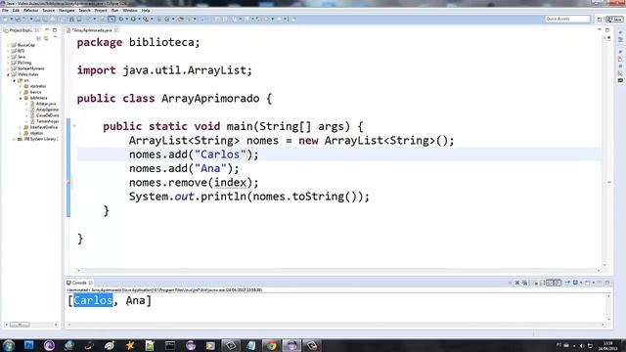This screenshot has height=352, width=626.
Task: Remove all terminated launches in Console
Action: tap(524, 283)
